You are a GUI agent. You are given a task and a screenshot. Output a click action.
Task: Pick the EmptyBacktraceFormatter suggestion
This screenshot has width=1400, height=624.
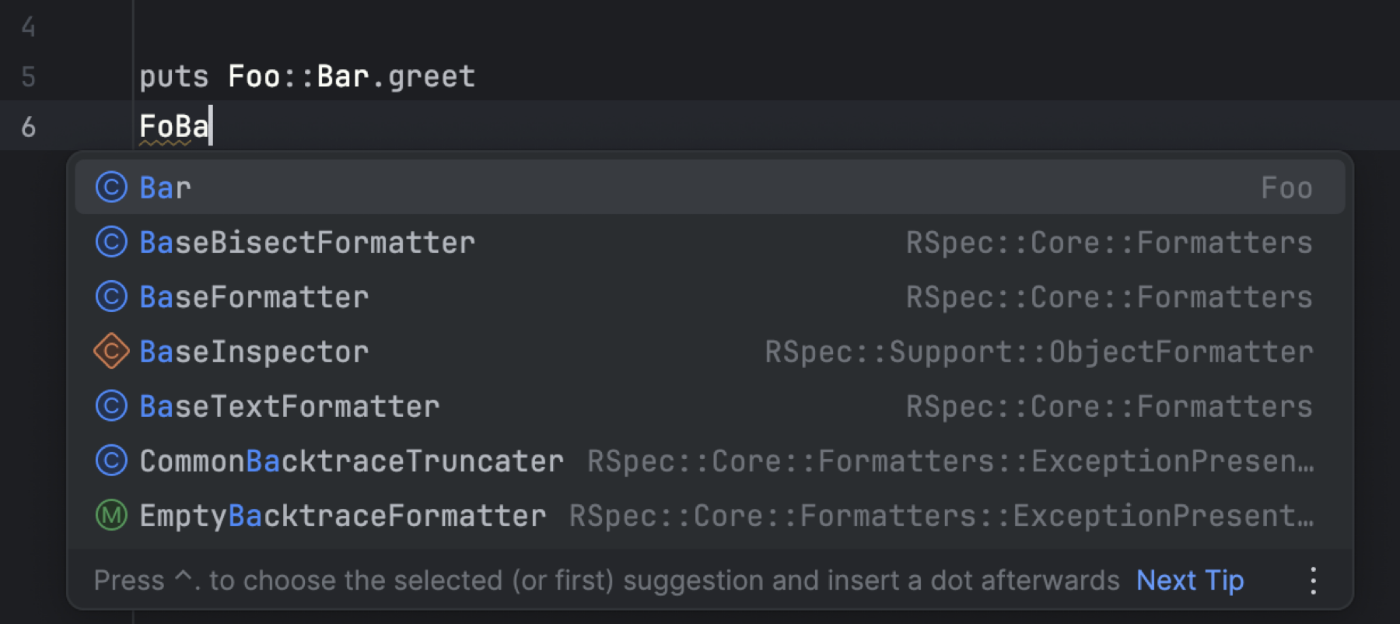point(342,516)
